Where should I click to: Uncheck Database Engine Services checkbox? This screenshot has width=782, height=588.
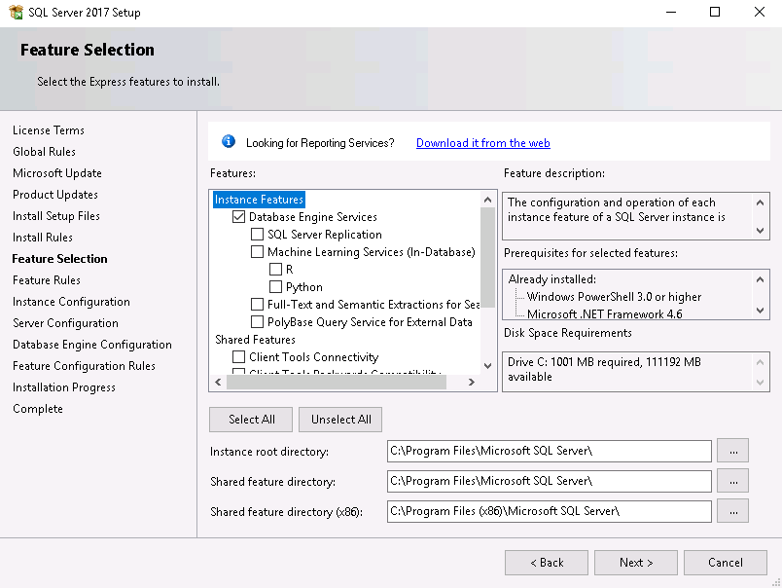(x=239, y=217)
